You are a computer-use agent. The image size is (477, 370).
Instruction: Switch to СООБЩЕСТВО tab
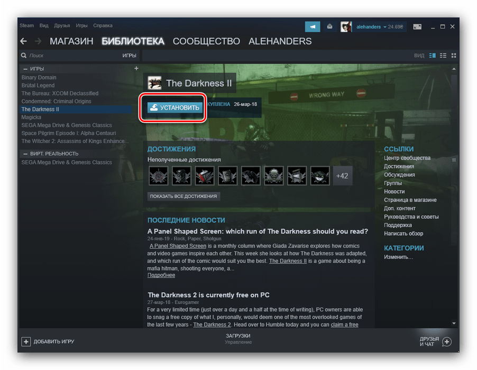coord(206,41)
